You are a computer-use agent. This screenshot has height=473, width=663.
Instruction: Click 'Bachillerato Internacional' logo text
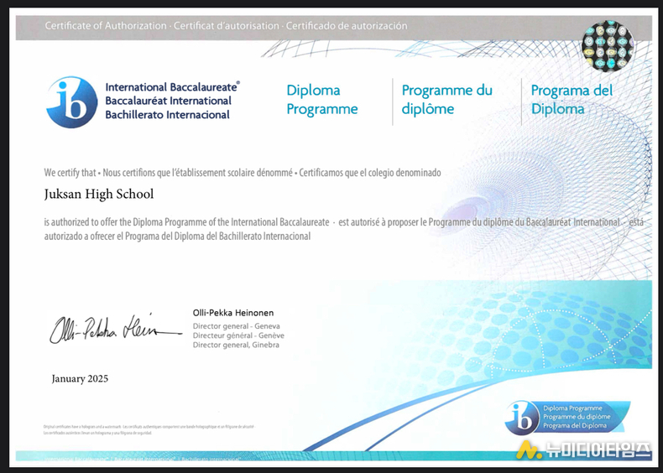168,115
